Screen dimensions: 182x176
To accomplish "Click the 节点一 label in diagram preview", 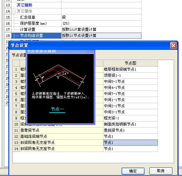I will tap(57, 109).
